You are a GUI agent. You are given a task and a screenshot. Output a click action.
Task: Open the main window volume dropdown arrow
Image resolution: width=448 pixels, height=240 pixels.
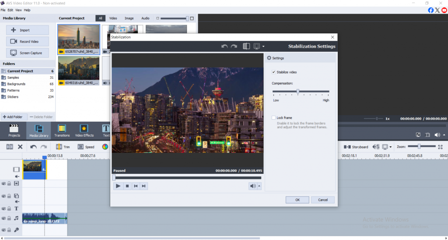(444, 135)
